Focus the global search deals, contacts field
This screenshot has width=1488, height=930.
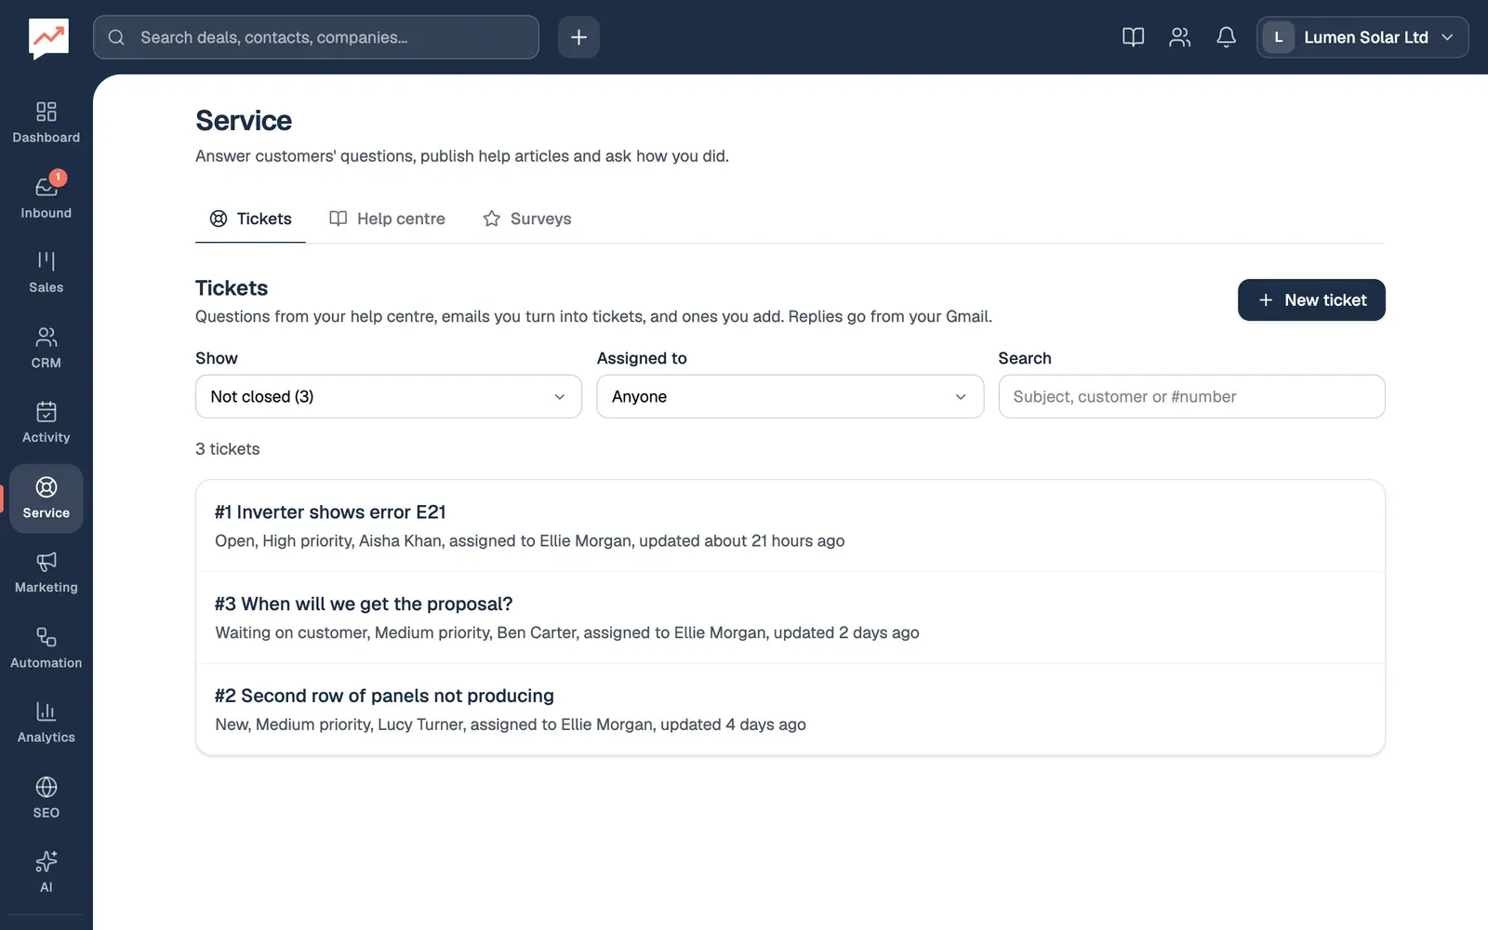(316, 37)
